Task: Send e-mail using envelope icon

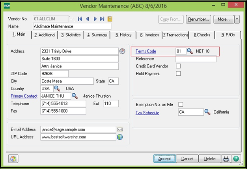Action: click(120, 129)
